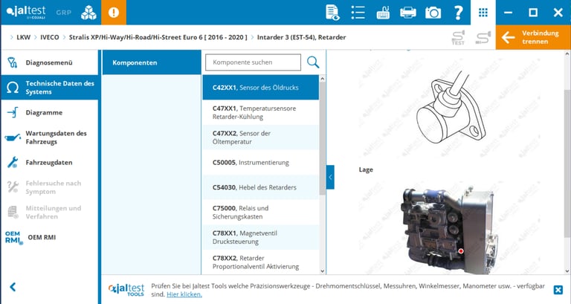
Task: Open the cubes modules icon
Action: coord(88,13)
